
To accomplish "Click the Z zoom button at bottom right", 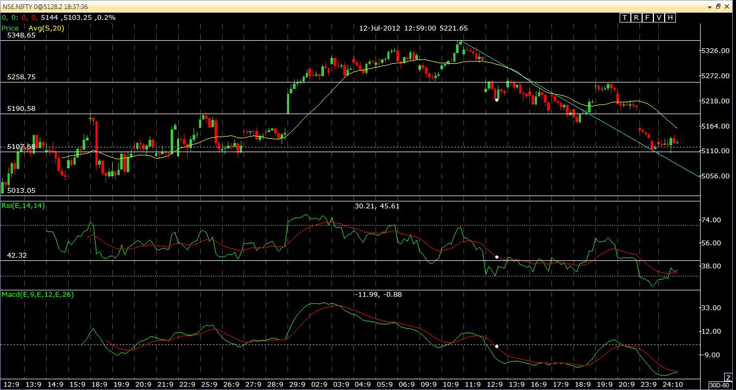I will pos(728,378).
